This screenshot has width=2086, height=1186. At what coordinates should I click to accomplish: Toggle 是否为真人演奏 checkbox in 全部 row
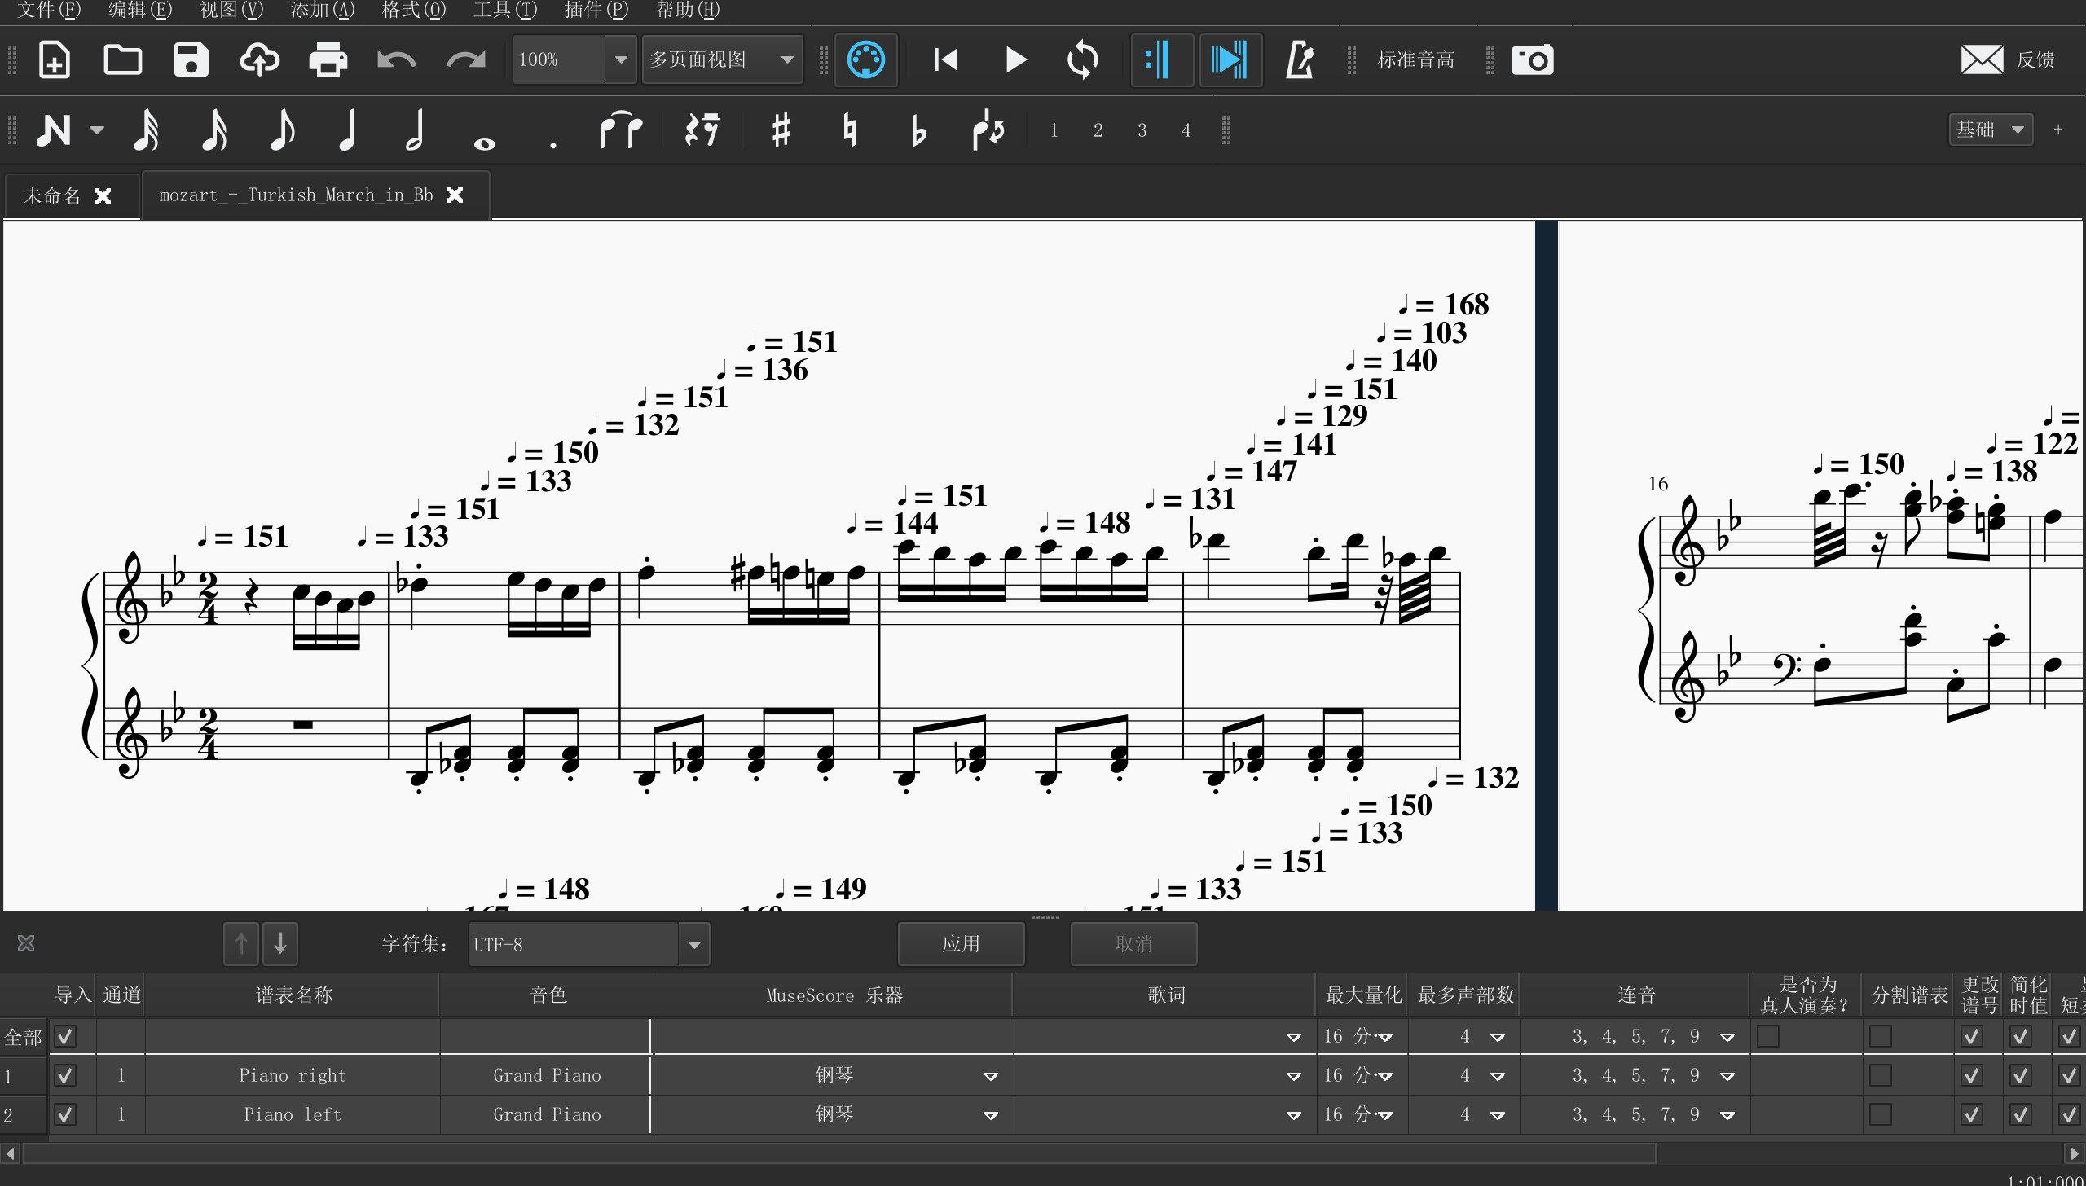[x=1768, y=1037]
